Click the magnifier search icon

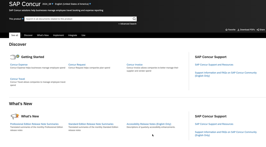click(134, 19)
